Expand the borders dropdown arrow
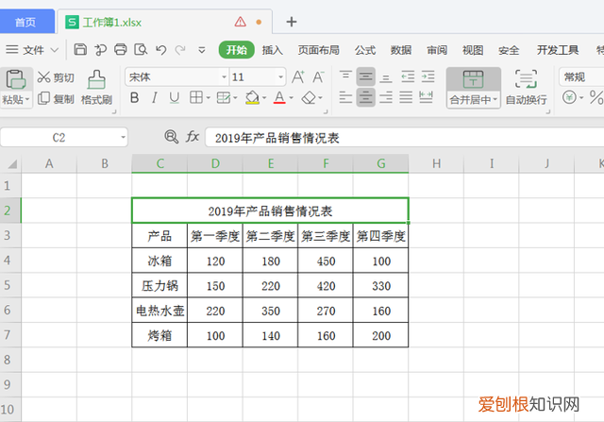Image resolution: width=604 pixels, height=422 pixels. pos(208,98)
